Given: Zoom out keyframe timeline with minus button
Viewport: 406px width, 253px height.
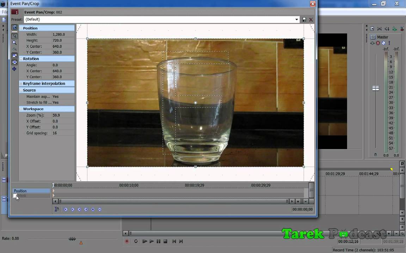Looking at the screenshot, I should [306, 201].
